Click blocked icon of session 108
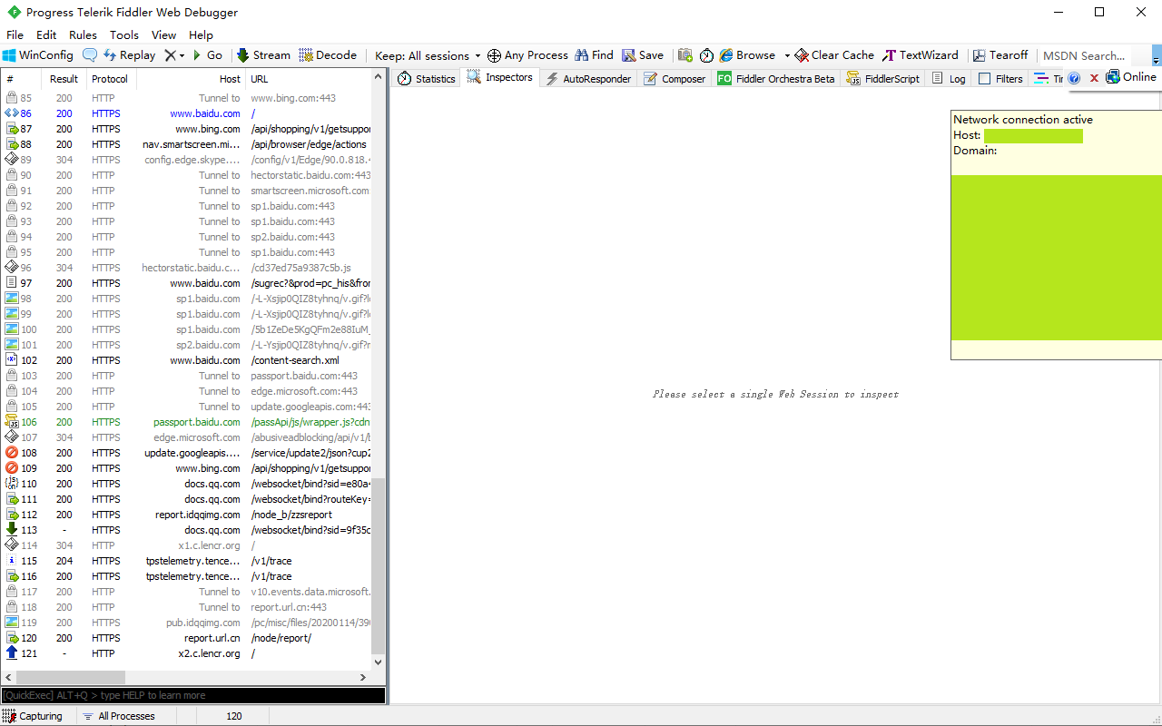The width and height of the screenshot is (1162, 726). pyautogui.click(x=12, y=453)
